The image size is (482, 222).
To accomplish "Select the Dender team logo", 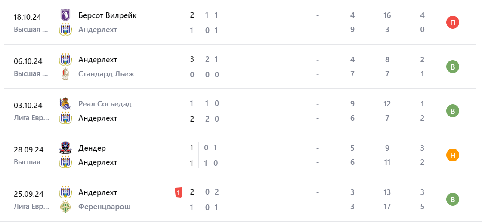I will pos(65,148).
